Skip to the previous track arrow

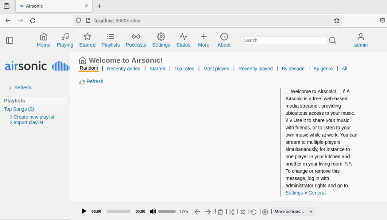point(197,212)
